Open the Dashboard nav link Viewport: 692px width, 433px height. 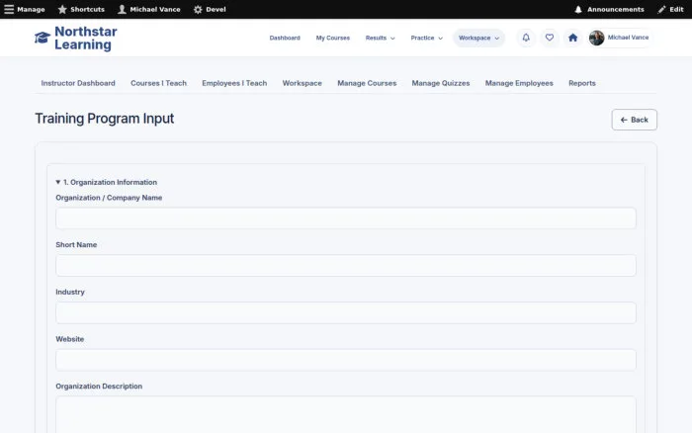(x=285, y=38)
